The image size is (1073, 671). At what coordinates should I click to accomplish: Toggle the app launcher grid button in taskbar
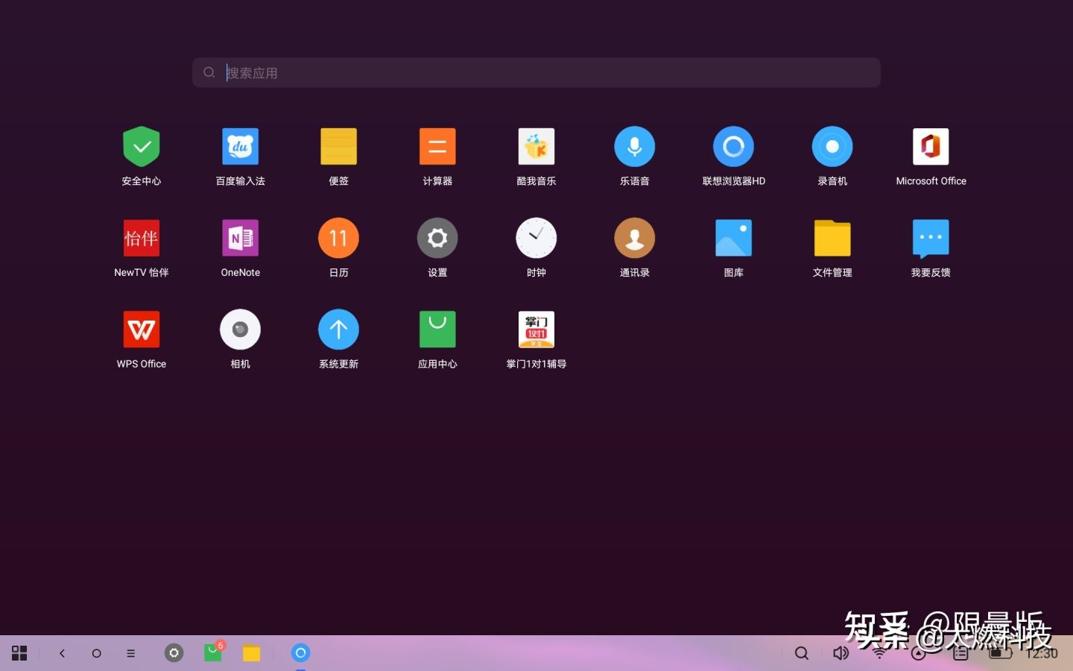coord(19,653)
